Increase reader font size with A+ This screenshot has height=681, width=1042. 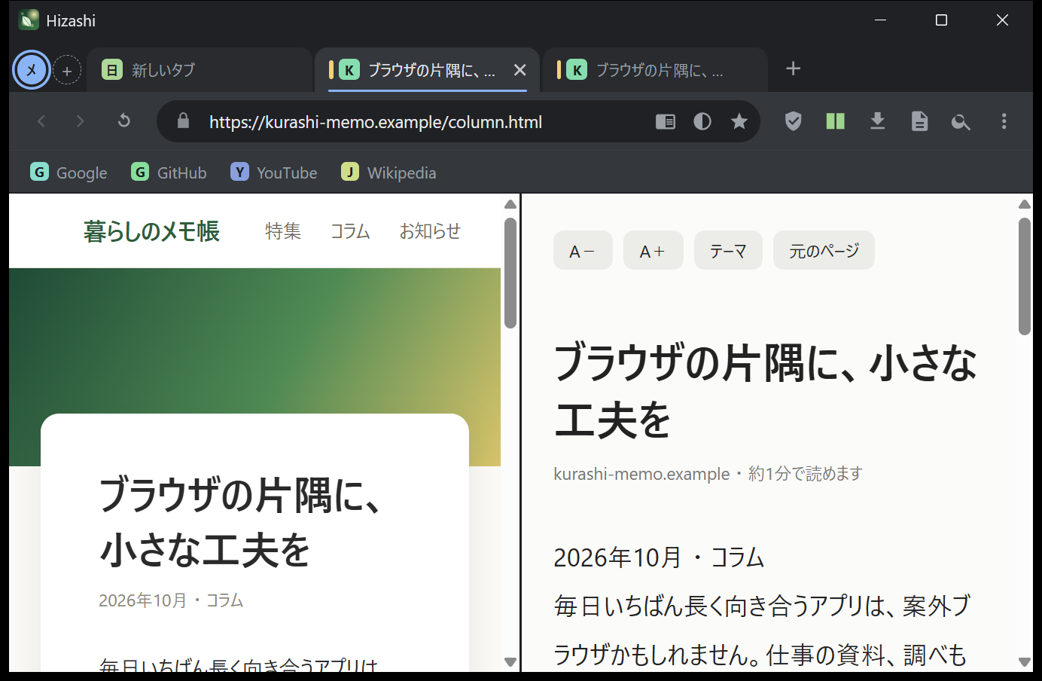pyautogui.click(x=653, y=250)
